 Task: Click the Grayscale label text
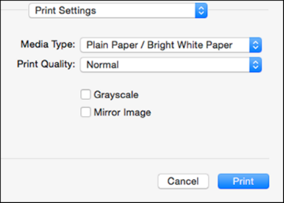pos(116,95)
